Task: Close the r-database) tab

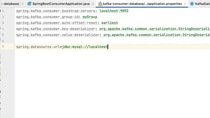Action: (22, 4)
